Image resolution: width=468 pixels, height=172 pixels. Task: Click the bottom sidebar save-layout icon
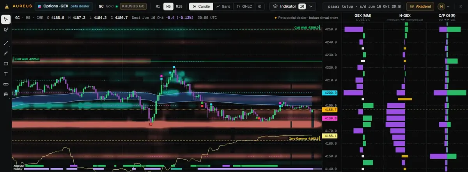[x=6, y=94]
